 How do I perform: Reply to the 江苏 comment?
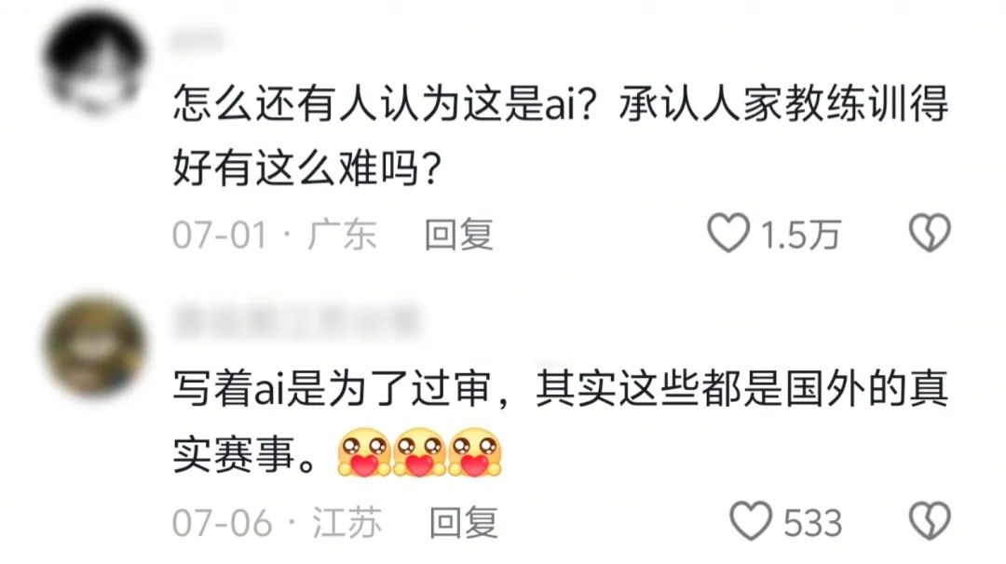click(x=463, y=523)
